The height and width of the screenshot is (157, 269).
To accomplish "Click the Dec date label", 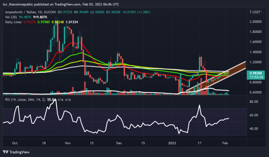I will pos(119,143).
